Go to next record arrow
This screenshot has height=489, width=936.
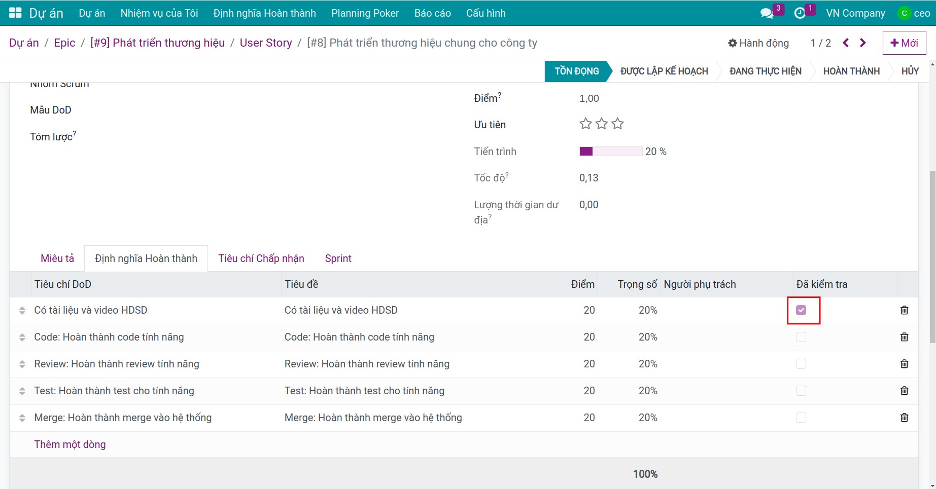point(863,43)
